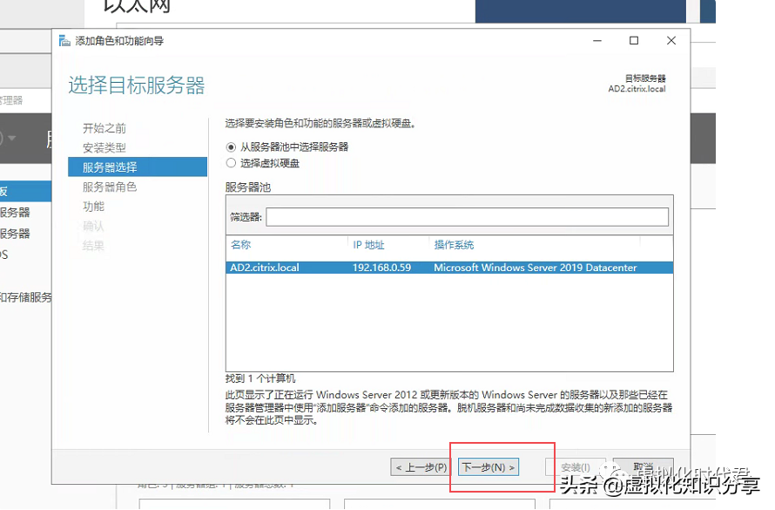Focus the 筛选器 filter input field
775x510 pixels.
click(467, 217)
